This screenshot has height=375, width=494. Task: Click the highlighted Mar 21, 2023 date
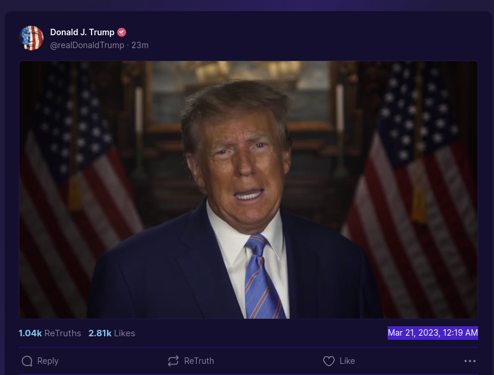tap(413, 333)
